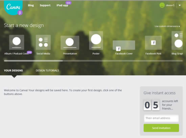The height and width of the screenshot is (138, 186).
Task: Click the green user avatar icon
Action: coord(162,5)
